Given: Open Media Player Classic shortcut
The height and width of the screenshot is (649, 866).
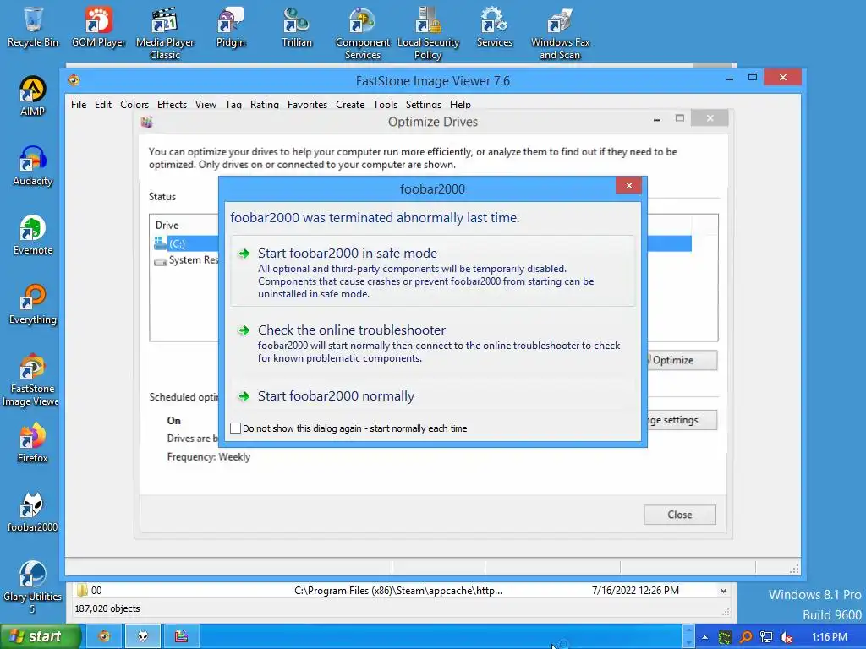Looking at the screenshot, I should [165, 33].
